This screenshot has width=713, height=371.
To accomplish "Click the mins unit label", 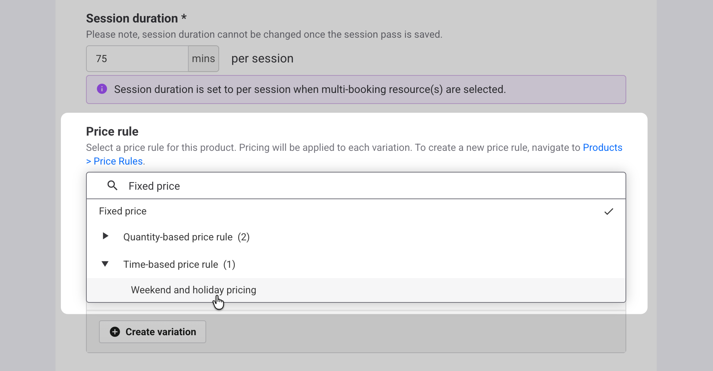I will (x=204, y=59).
